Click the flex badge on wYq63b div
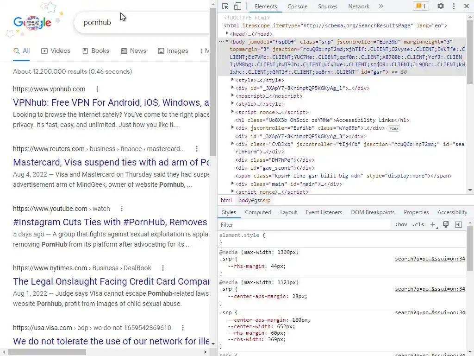 coord(394,128)
